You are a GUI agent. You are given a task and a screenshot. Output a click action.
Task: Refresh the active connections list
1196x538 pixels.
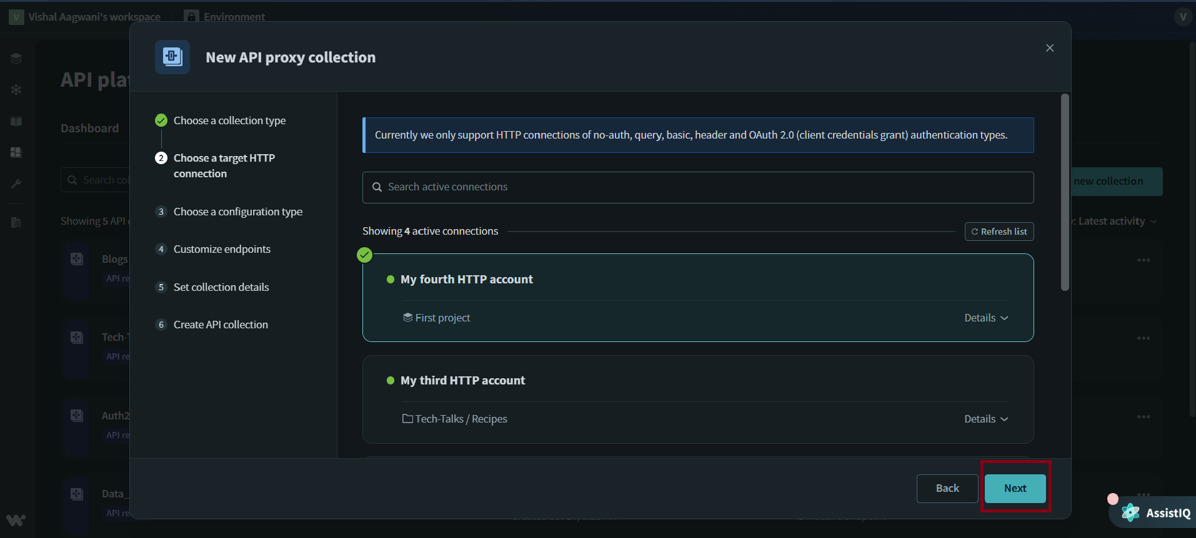click(x=999, y=232)
